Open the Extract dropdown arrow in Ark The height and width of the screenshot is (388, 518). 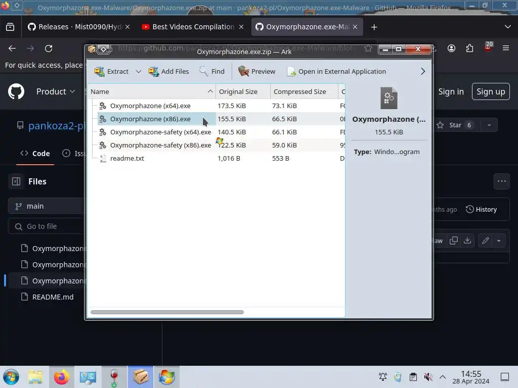click(139, 71)
